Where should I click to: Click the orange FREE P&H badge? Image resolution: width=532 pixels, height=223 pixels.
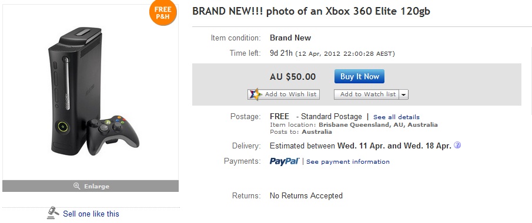pyautogui.click(x=163, y=12)
